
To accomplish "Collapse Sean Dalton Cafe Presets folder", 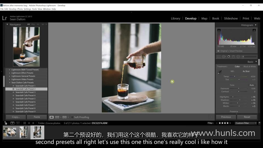I will (10, 82).
